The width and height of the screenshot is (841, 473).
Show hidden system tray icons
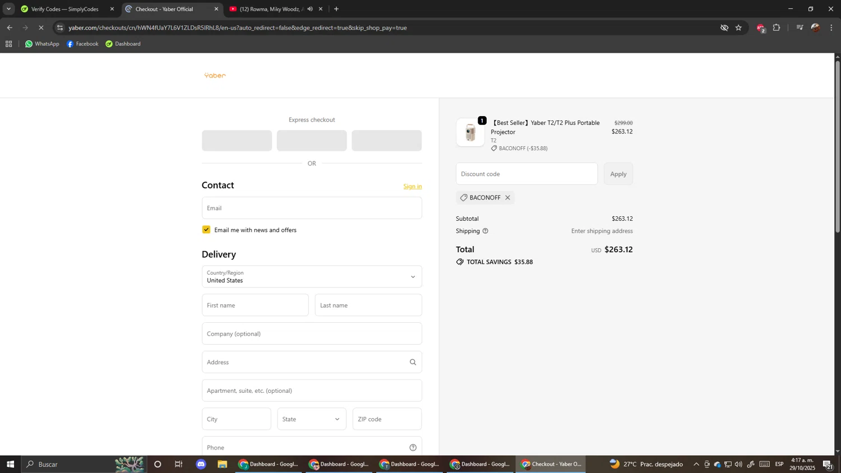point(696,464)
